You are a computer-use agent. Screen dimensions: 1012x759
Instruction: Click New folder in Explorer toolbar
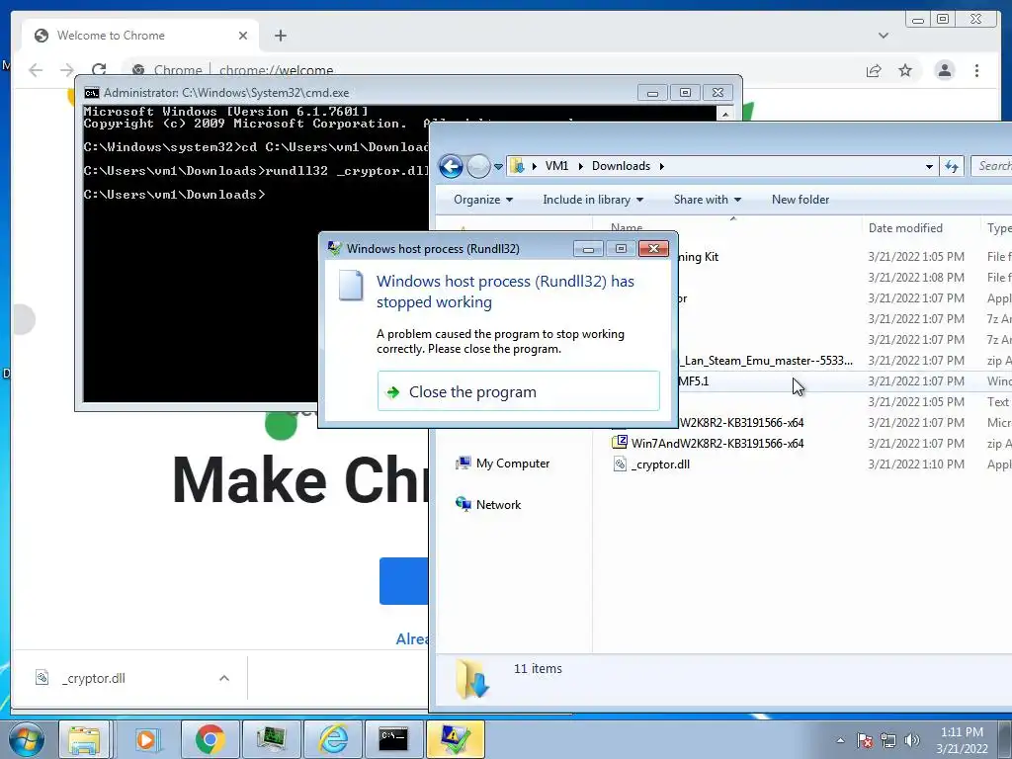pyautogui.click(x=801, y=200)
